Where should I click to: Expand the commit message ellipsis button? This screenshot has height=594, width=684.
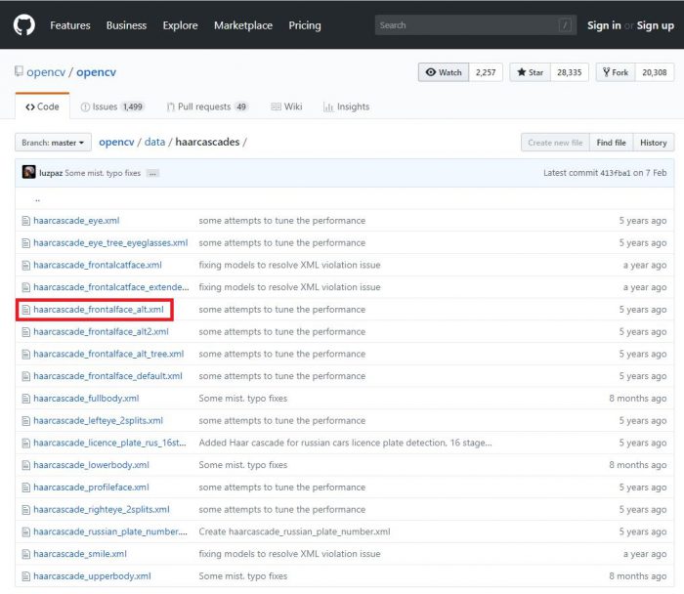tap(152, 173)
